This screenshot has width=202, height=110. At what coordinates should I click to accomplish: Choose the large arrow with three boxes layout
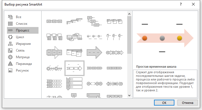[54, 52]
